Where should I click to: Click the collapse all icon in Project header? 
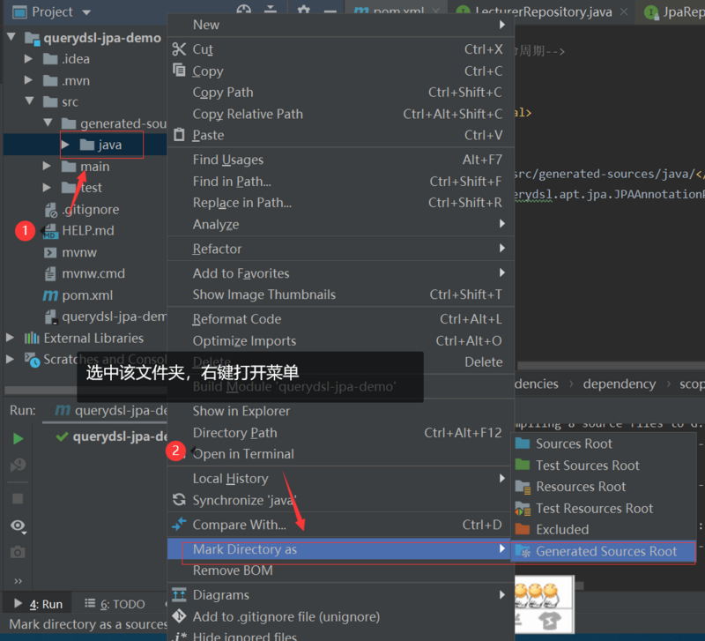(271, 9)
